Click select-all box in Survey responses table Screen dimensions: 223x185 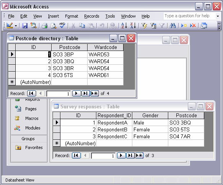coord(57,115)
